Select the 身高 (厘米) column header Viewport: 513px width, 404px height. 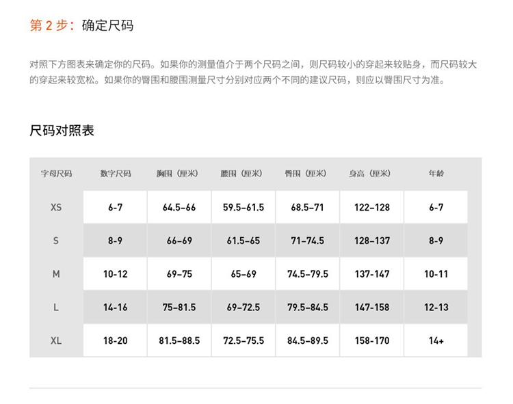tap(371, 174)
